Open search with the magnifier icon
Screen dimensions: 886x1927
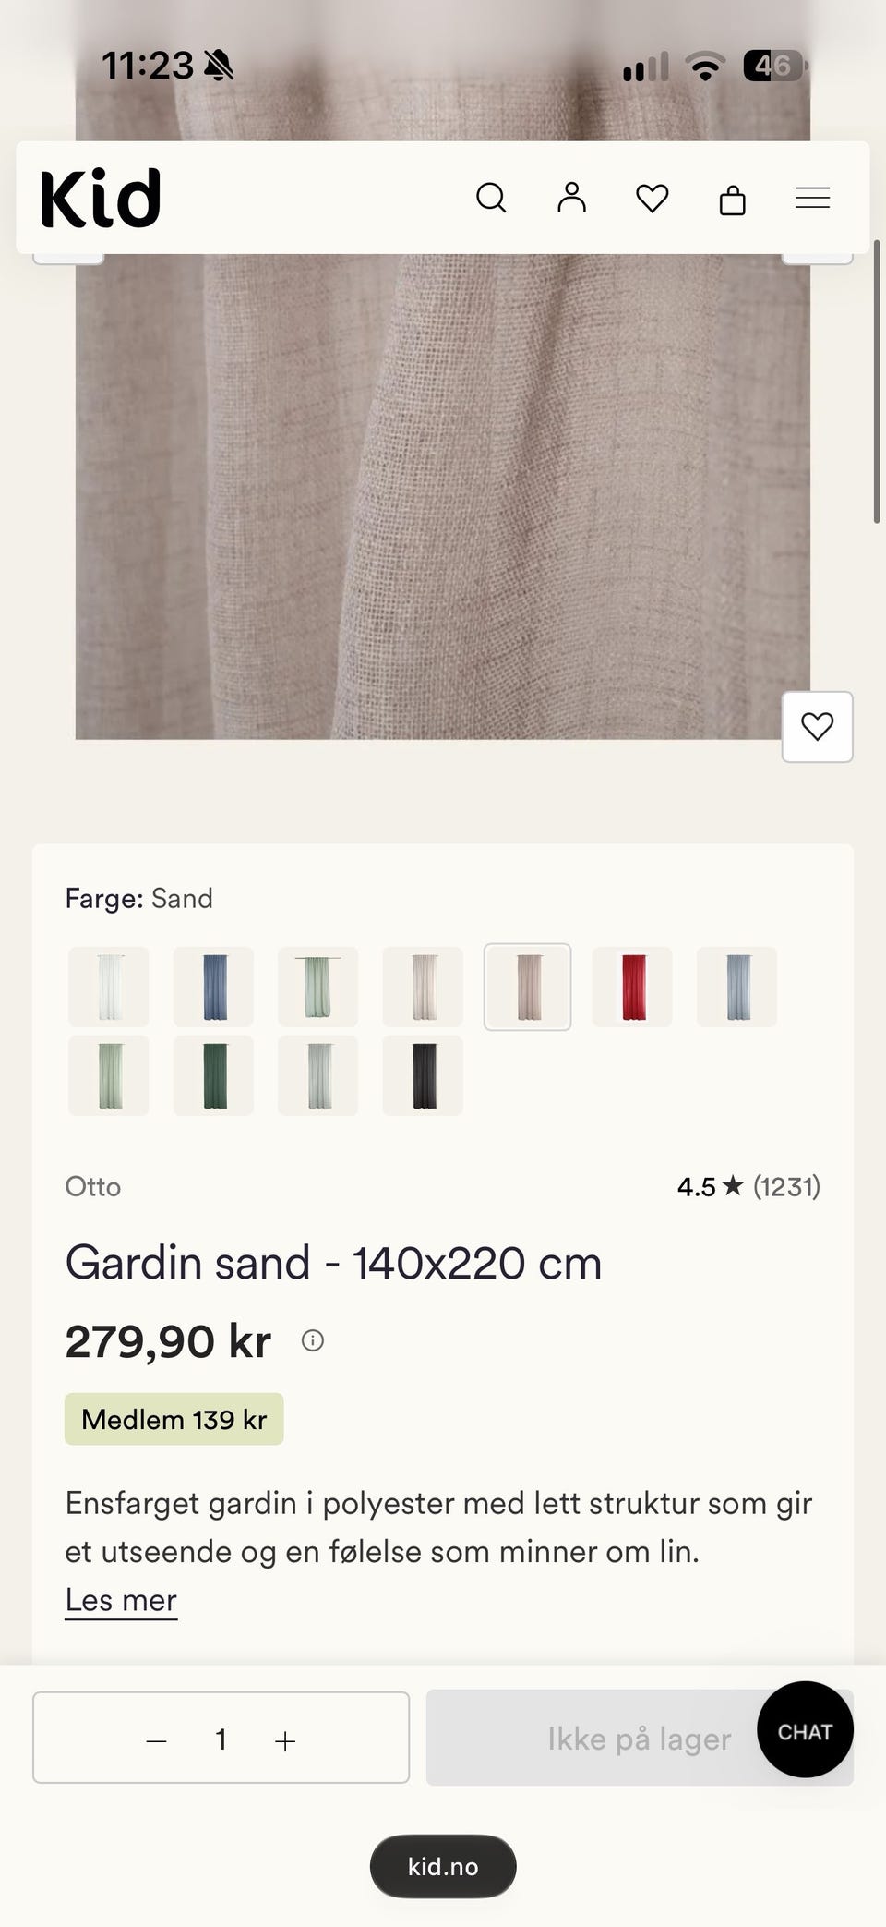(x=491, y=198)
